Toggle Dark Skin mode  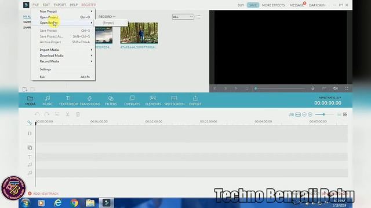point(317,5)
